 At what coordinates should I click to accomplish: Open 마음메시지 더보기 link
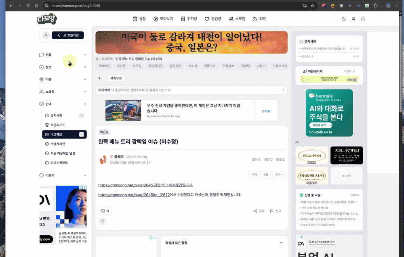pos(349,71)
